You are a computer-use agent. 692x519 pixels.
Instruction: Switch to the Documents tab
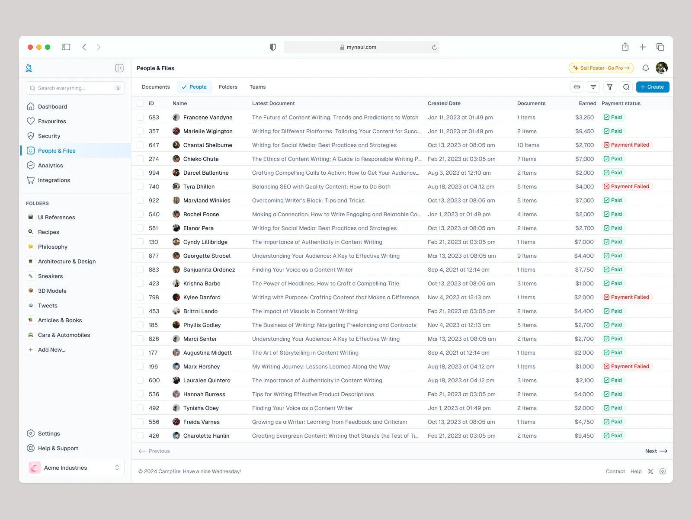(x=156, y=87)
